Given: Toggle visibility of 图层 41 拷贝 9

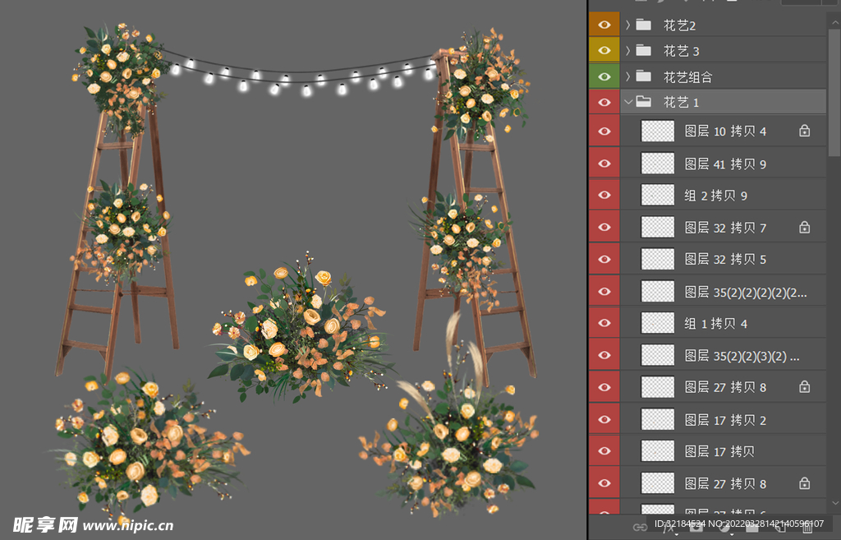Looking at the screenshot, I should (x=604, y=164).
